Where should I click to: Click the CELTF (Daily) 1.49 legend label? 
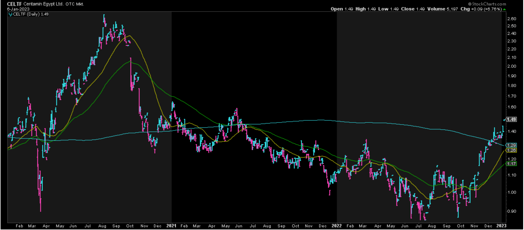point(31,14)
